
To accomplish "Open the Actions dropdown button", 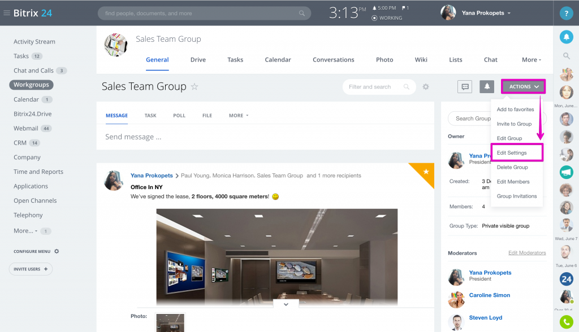I will pos(523,87).
